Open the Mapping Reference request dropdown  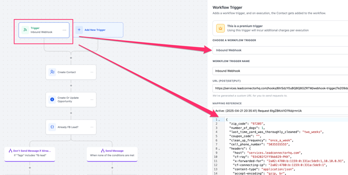(280, 111)
